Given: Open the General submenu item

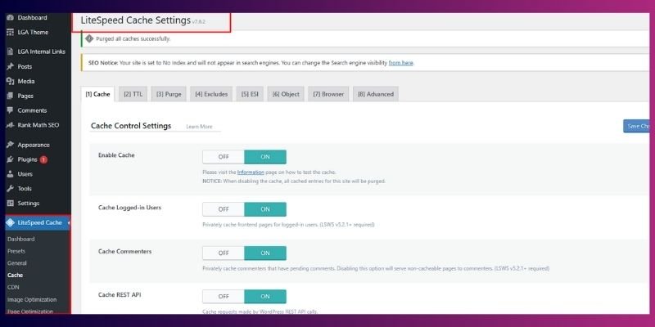Looking at the screenshot, I should pyautogui.click(x=16, y=263).
